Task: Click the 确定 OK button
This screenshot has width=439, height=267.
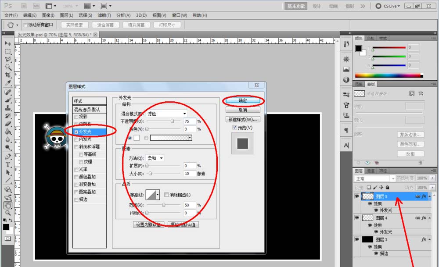Action: 243,100
